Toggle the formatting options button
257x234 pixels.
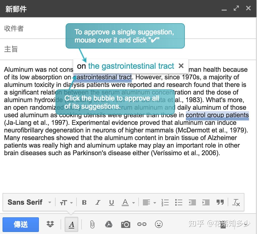[x=71, y=224]
